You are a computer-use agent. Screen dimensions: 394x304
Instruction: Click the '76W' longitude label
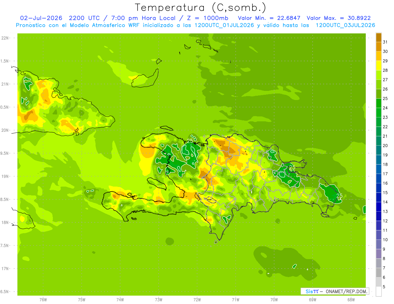(43, 300)
